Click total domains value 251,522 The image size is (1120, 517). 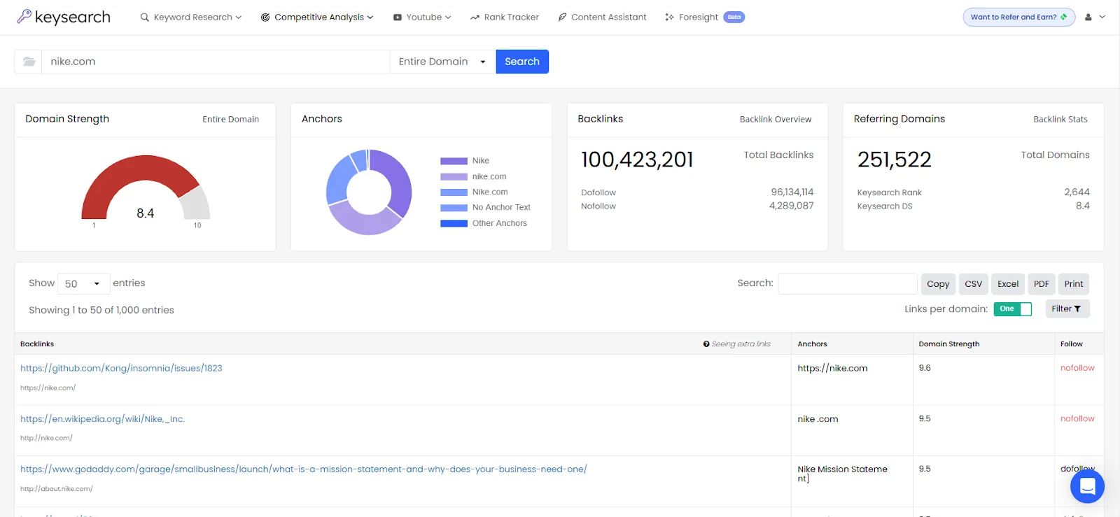click(x=895, y=160)
